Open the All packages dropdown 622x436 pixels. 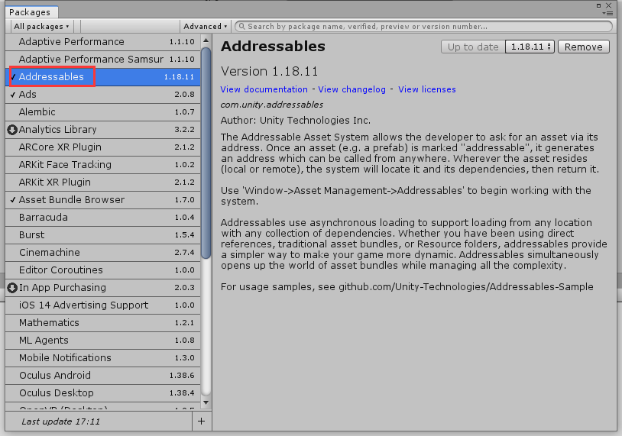tap(41, 27)
